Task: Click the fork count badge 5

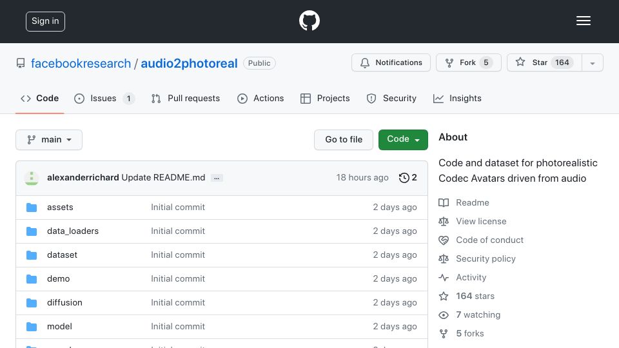Action: 486,63
